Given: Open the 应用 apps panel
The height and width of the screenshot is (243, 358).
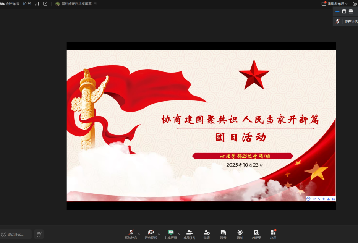Looking at the screenshot, I should click(273, 233).
